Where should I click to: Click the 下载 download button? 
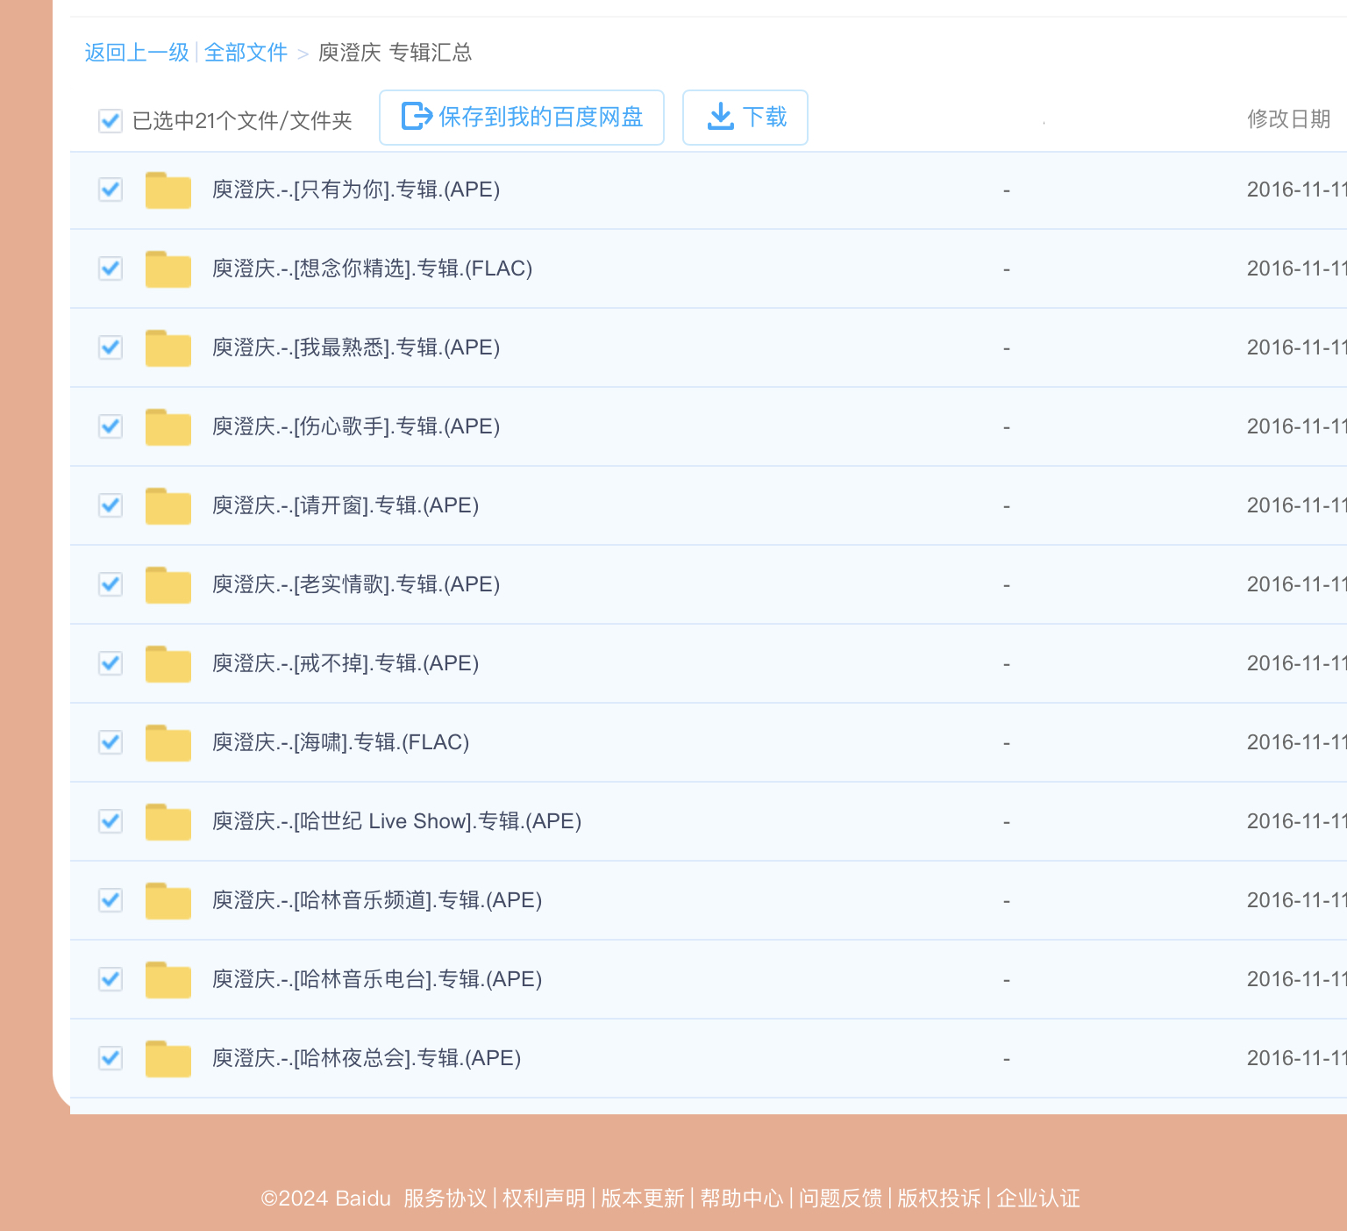click(745, 118)
